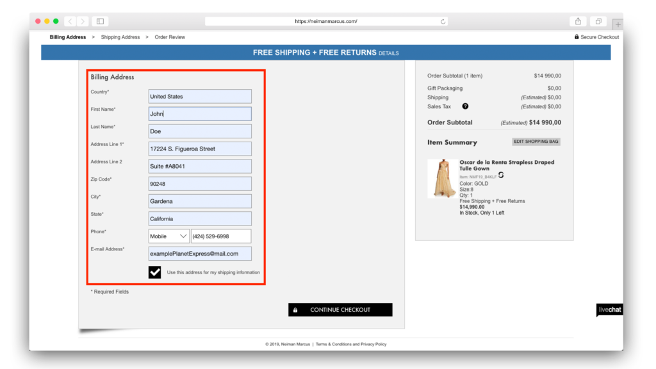Click the 'Size:8' item detail
Image resolution: width=656 pixels, height=369 pixels.
466,190
